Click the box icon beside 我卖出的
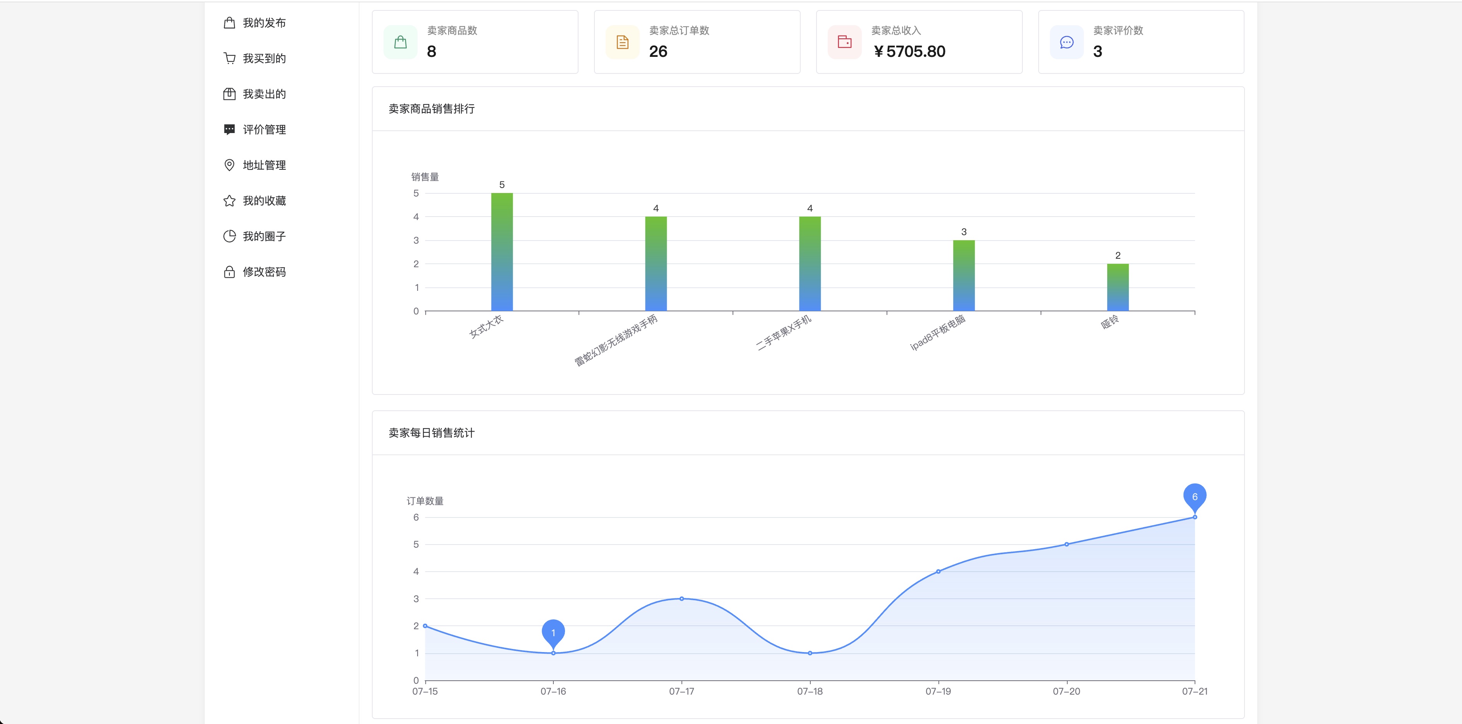This screenshot has width=1462, height=724. point(229,94)
